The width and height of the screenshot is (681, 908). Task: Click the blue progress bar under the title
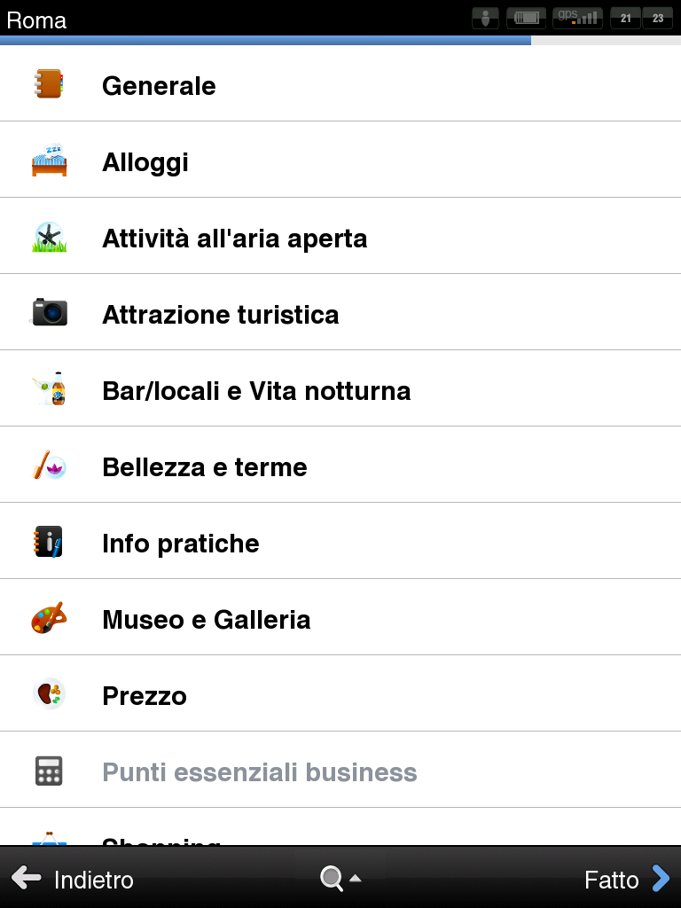click(x=265, y=41)
